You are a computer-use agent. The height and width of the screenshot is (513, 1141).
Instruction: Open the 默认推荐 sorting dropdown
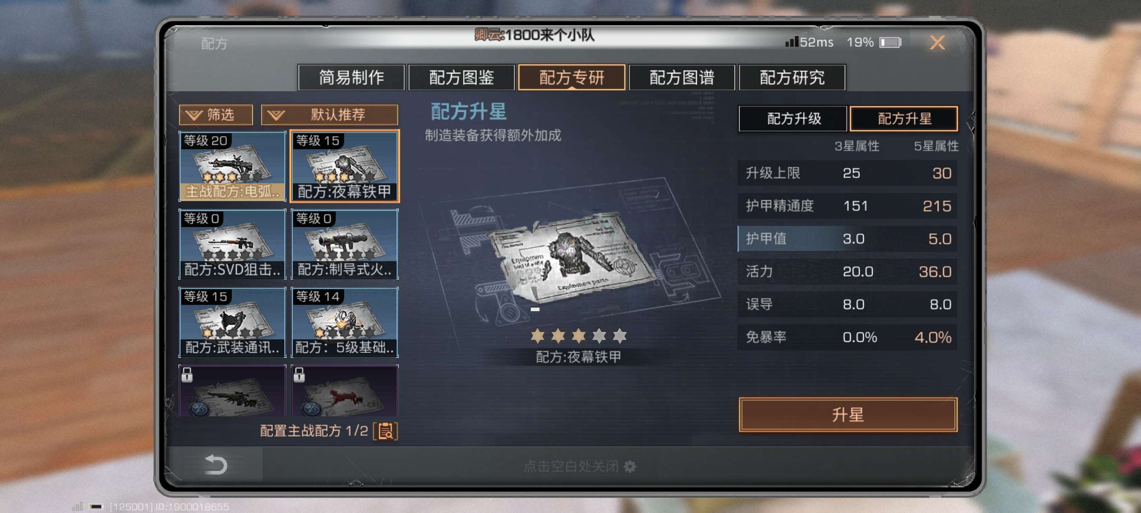pyautogui.click(x=329, y=115)
